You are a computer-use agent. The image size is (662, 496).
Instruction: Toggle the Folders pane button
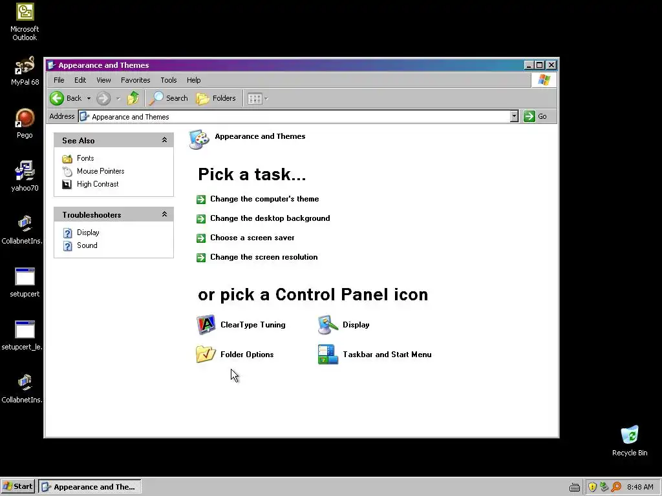pyautogui.click(x=216, y=98)
